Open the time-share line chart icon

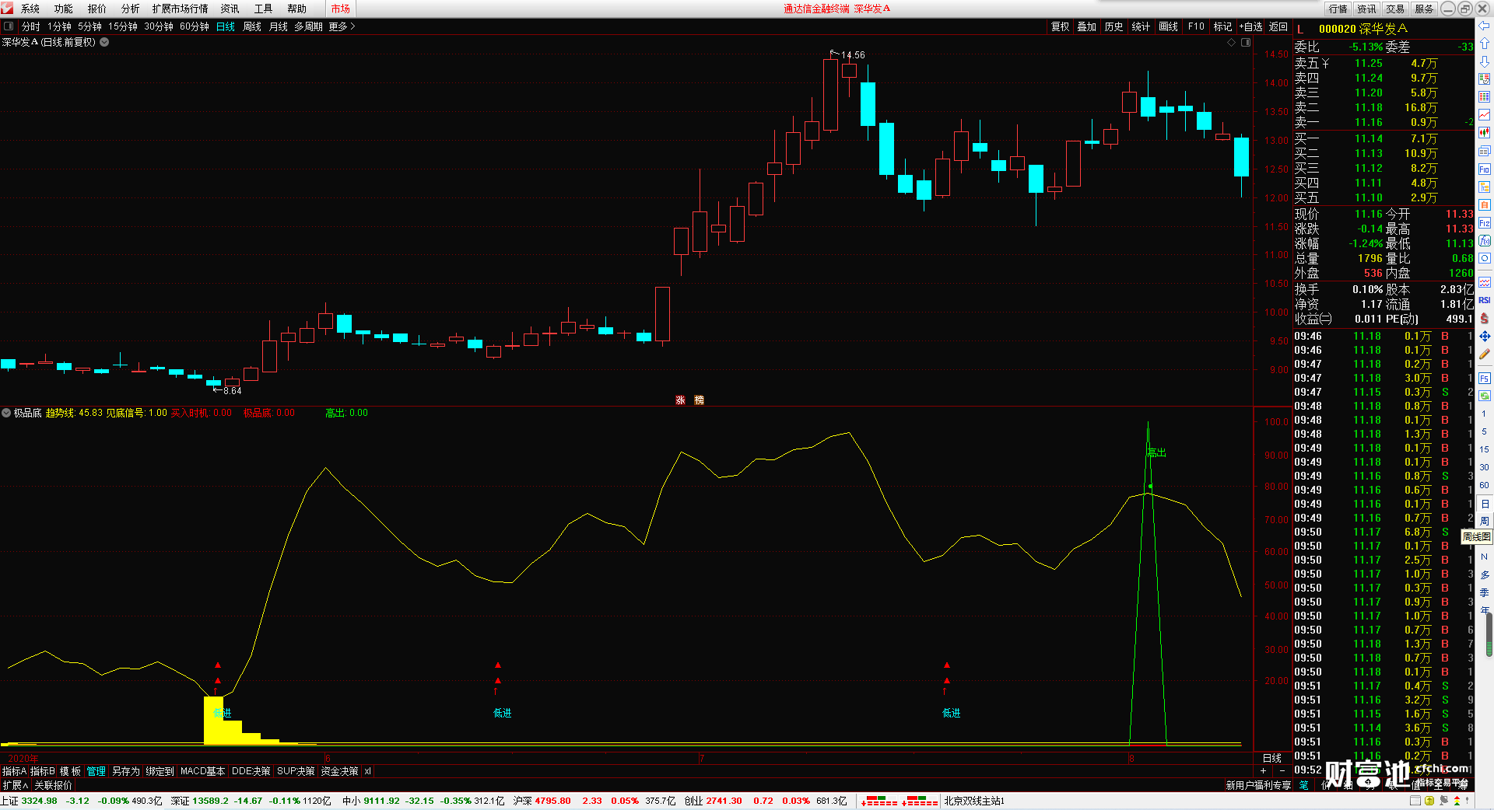pos(1484,115)
